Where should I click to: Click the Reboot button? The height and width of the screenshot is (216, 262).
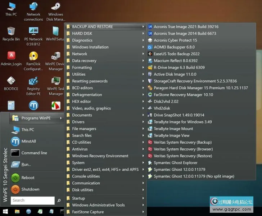[x=28, y=177]
